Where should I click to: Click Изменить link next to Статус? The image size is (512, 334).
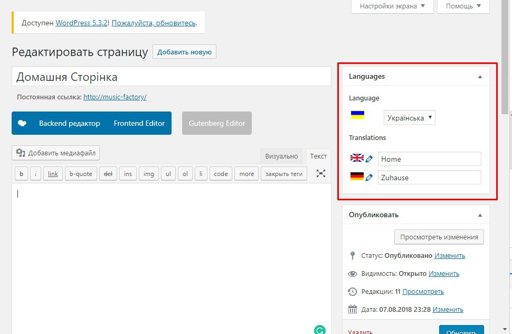[450, 256]
